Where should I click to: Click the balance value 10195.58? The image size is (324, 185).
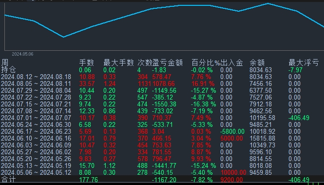pos(263,118)
